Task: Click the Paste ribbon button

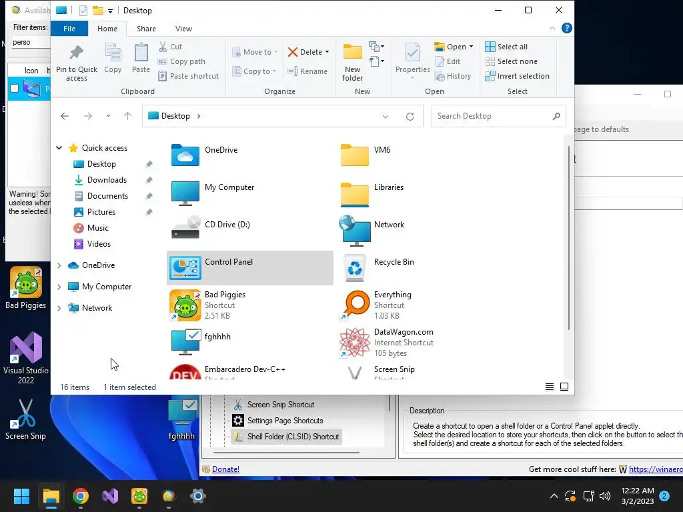Action: pyautogui.click(x=141, y=58)
